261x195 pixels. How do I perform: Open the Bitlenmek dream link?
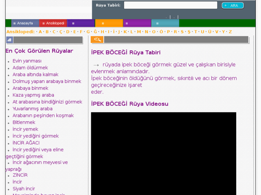(x=24, y=122)
